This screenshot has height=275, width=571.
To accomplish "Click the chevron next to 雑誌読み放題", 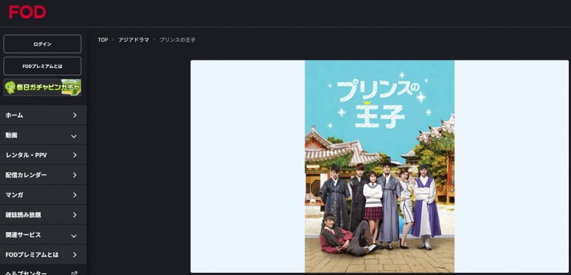I will point(75,215).
